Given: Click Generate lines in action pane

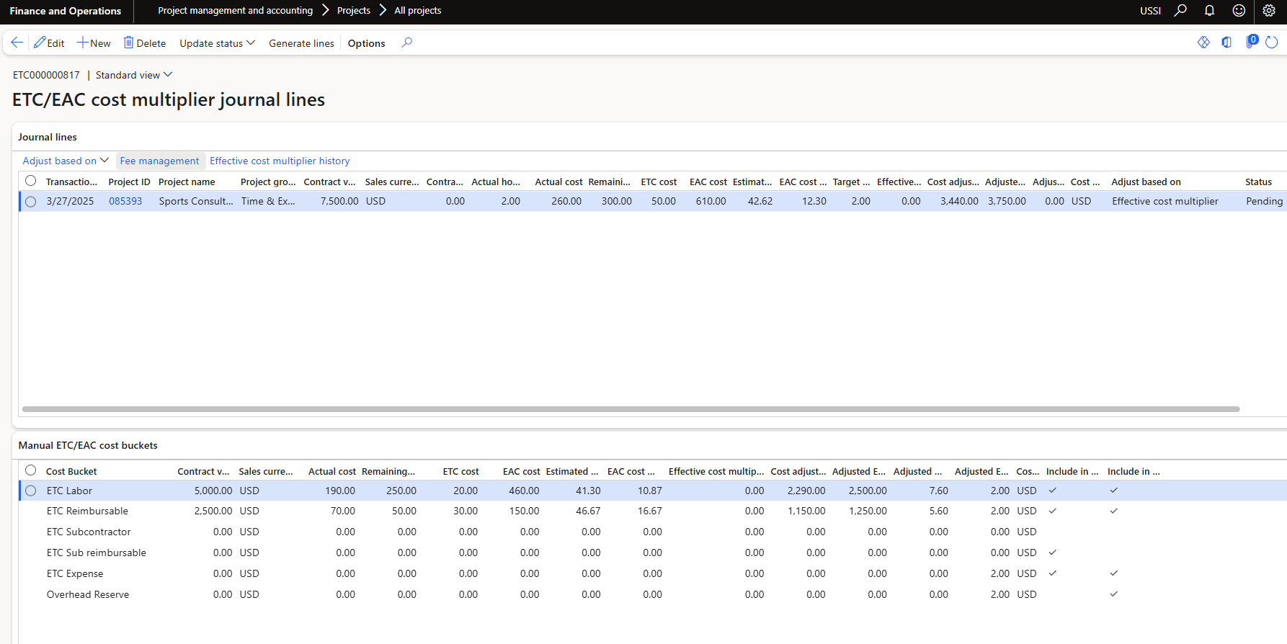Looking at the screenshot, I should click(x=301, y=43).
